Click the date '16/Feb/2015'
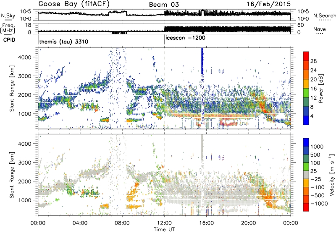 tap(268, 4)
